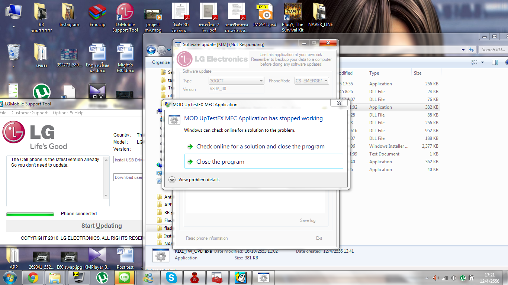The height and width of the screenshot is (285, 508).
Task: Open the PlugY, The Survival Kit shortcut
Action: pos(293,17)
